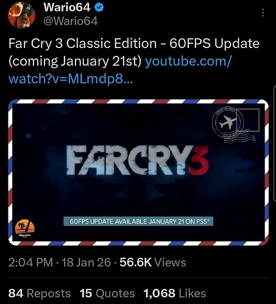Show the 84 Reposts list

click(x=40, y=293)
